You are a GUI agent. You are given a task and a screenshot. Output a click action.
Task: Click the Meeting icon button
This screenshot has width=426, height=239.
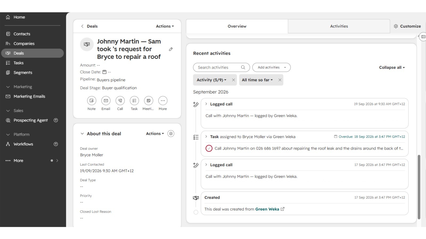tap(149, 101)
